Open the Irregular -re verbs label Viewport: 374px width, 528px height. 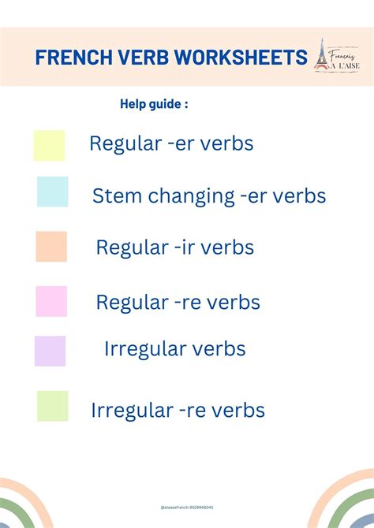pos(178,411)
